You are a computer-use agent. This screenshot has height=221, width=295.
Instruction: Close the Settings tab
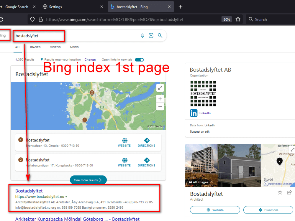point(101,7)
